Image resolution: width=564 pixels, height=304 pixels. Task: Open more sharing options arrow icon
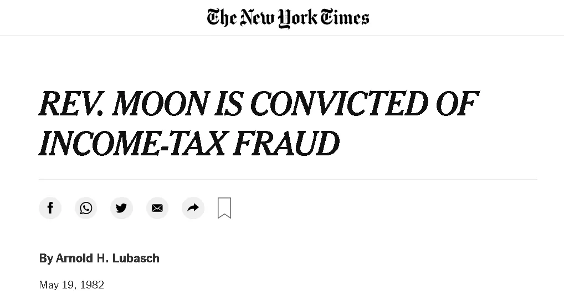[193, 208]
